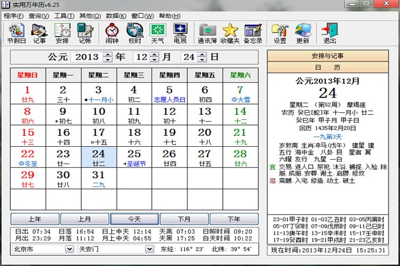The image size is (400, 266).
Task: Click the 一九第3天 blue text
Action: [x=328, y=137]
